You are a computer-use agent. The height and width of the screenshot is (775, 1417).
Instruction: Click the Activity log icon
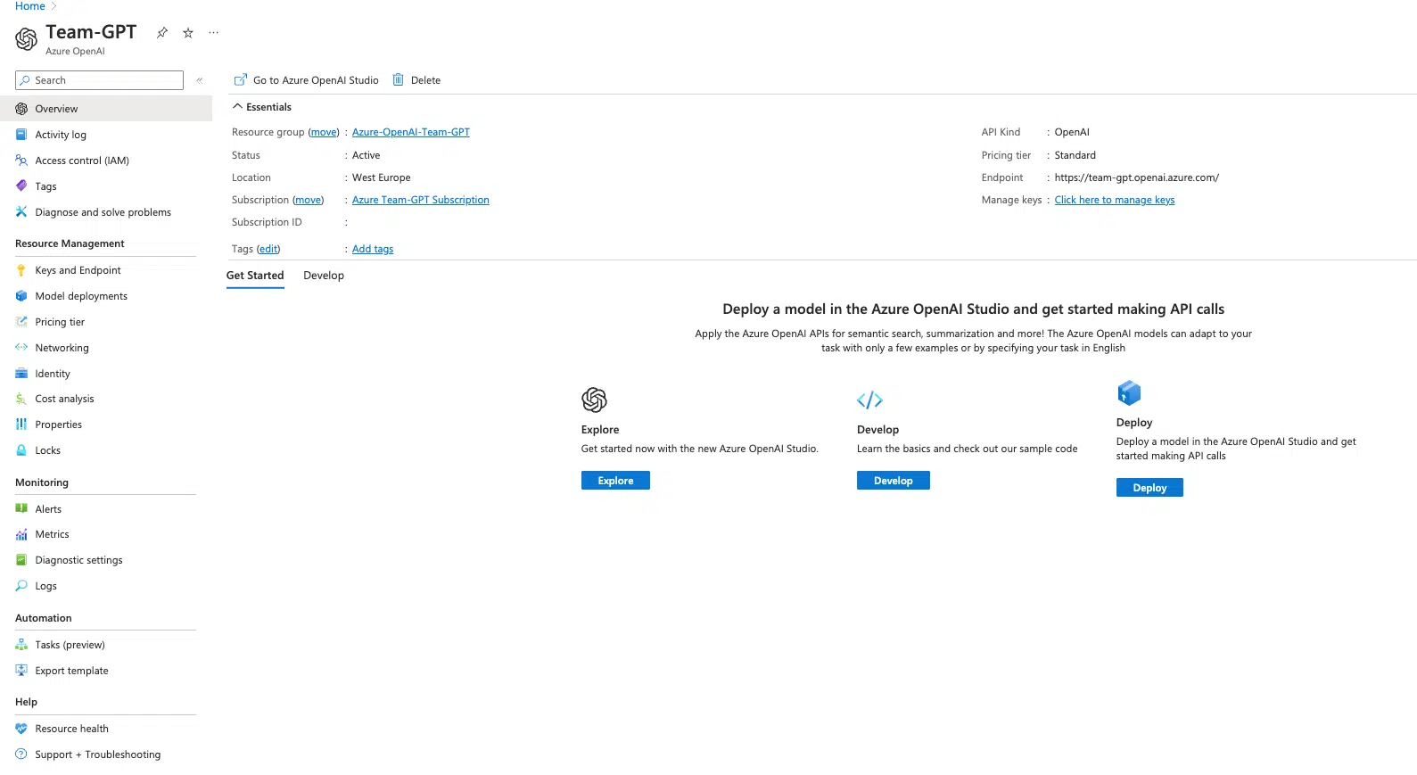[21, 135]
